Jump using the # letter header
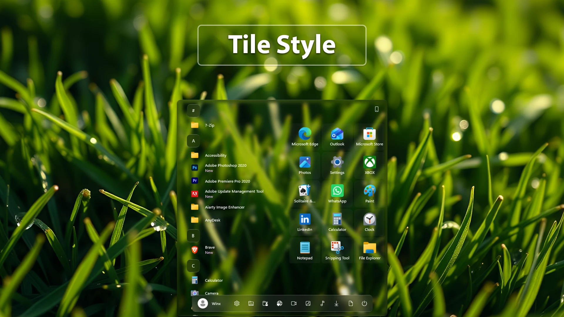This screenshot has width=564, height=317. pos(193,111)
